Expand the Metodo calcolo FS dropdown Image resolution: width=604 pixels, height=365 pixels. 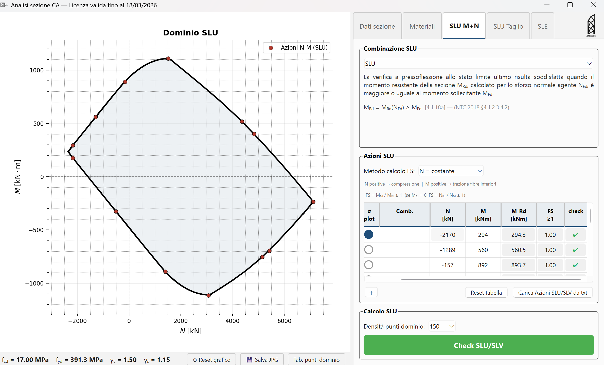tap(451, 171)
